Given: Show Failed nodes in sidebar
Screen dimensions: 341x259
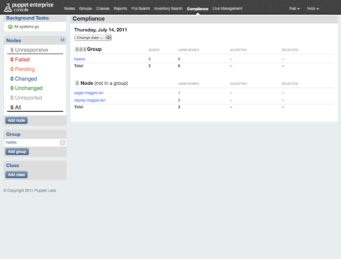Looking at the screenshot, I should [20, 59].
